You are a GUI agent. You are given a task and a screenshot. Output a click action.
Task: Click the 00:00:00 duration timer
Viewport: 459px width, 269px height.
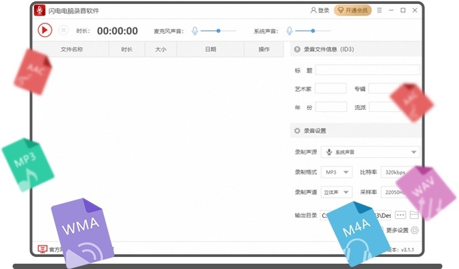pos(117,31)
